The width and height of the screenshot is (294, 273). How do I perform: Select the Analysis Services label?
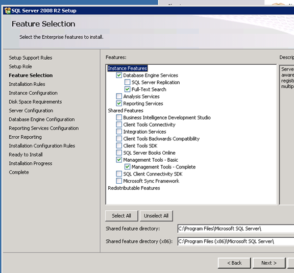(141, 96)
